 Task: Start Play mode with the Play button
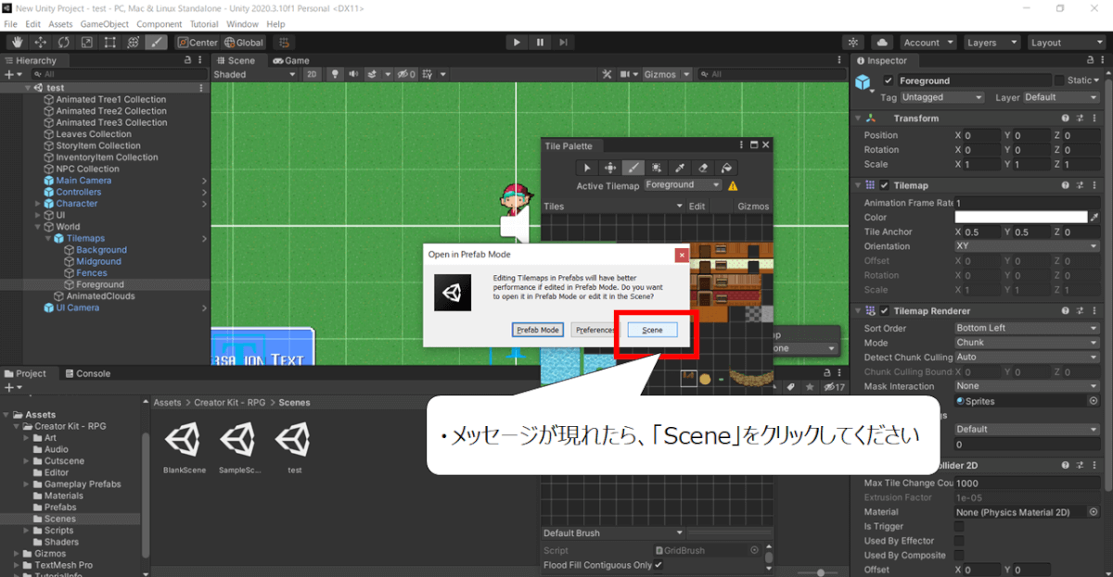(x=517, y=43)
